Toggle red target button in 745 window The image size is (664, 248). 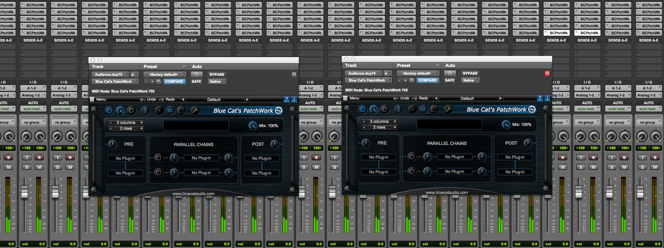click(x=547, y=73)
